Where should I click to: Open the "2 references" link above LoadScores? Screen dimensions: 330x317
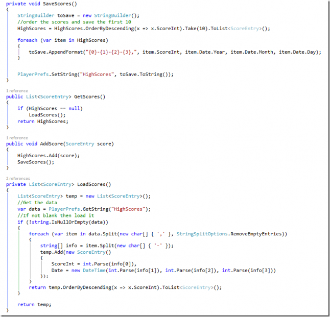18,178
